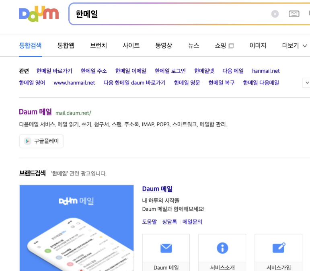Click the 서비스소개 card label
Image resolution: width=310 pixels, height=271 pixels.
(222, 268)
